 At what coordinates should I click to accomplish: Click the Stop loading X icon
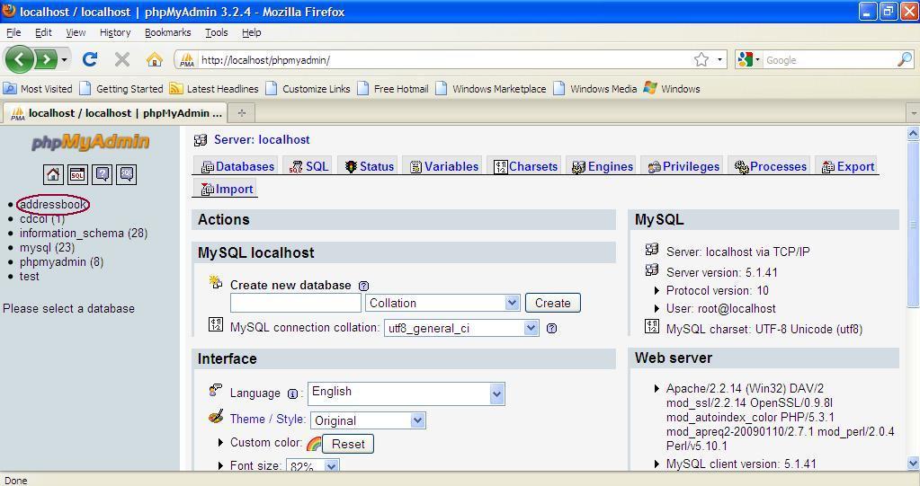point(122,59)
